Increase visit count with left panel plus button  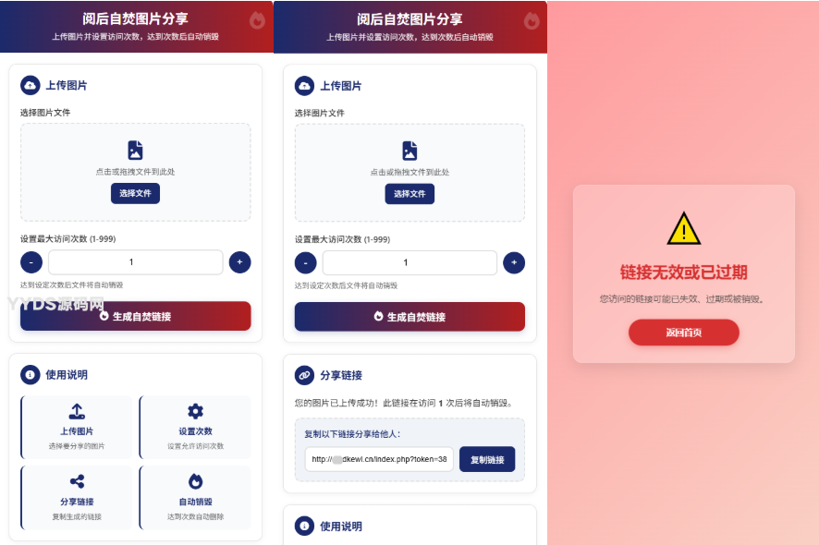coord(239,262)
